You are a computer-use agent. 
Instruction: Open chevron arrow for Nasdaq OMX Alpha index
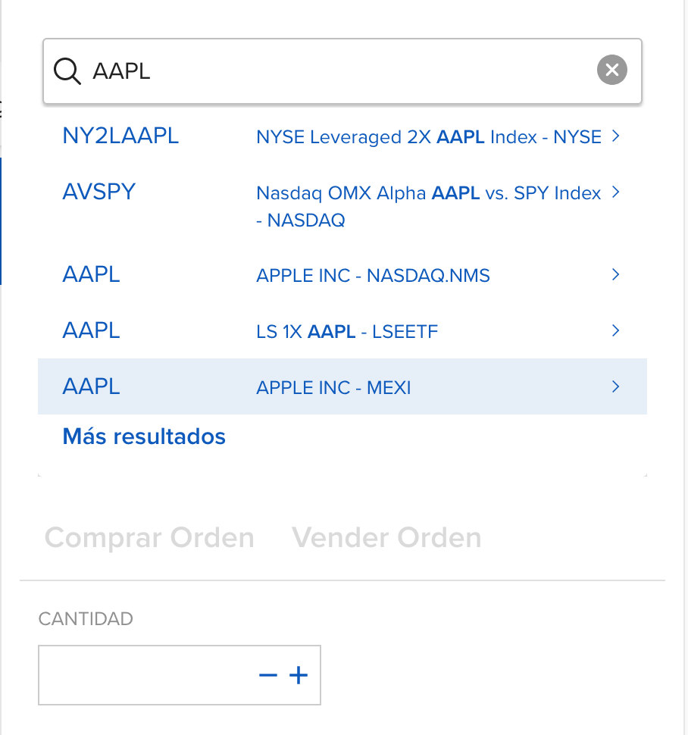(x=616, y=192)
